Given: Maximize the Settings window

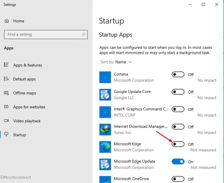Looking at the screenshot, I should (x=203, y=4).
